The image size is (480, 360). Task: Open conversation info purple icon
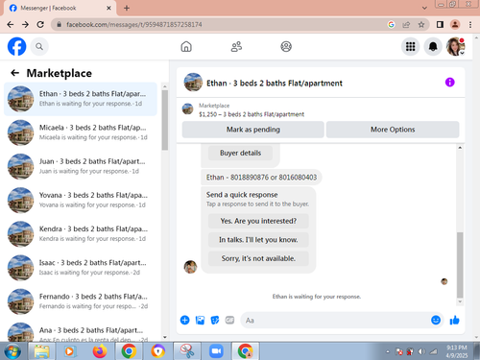449,83
